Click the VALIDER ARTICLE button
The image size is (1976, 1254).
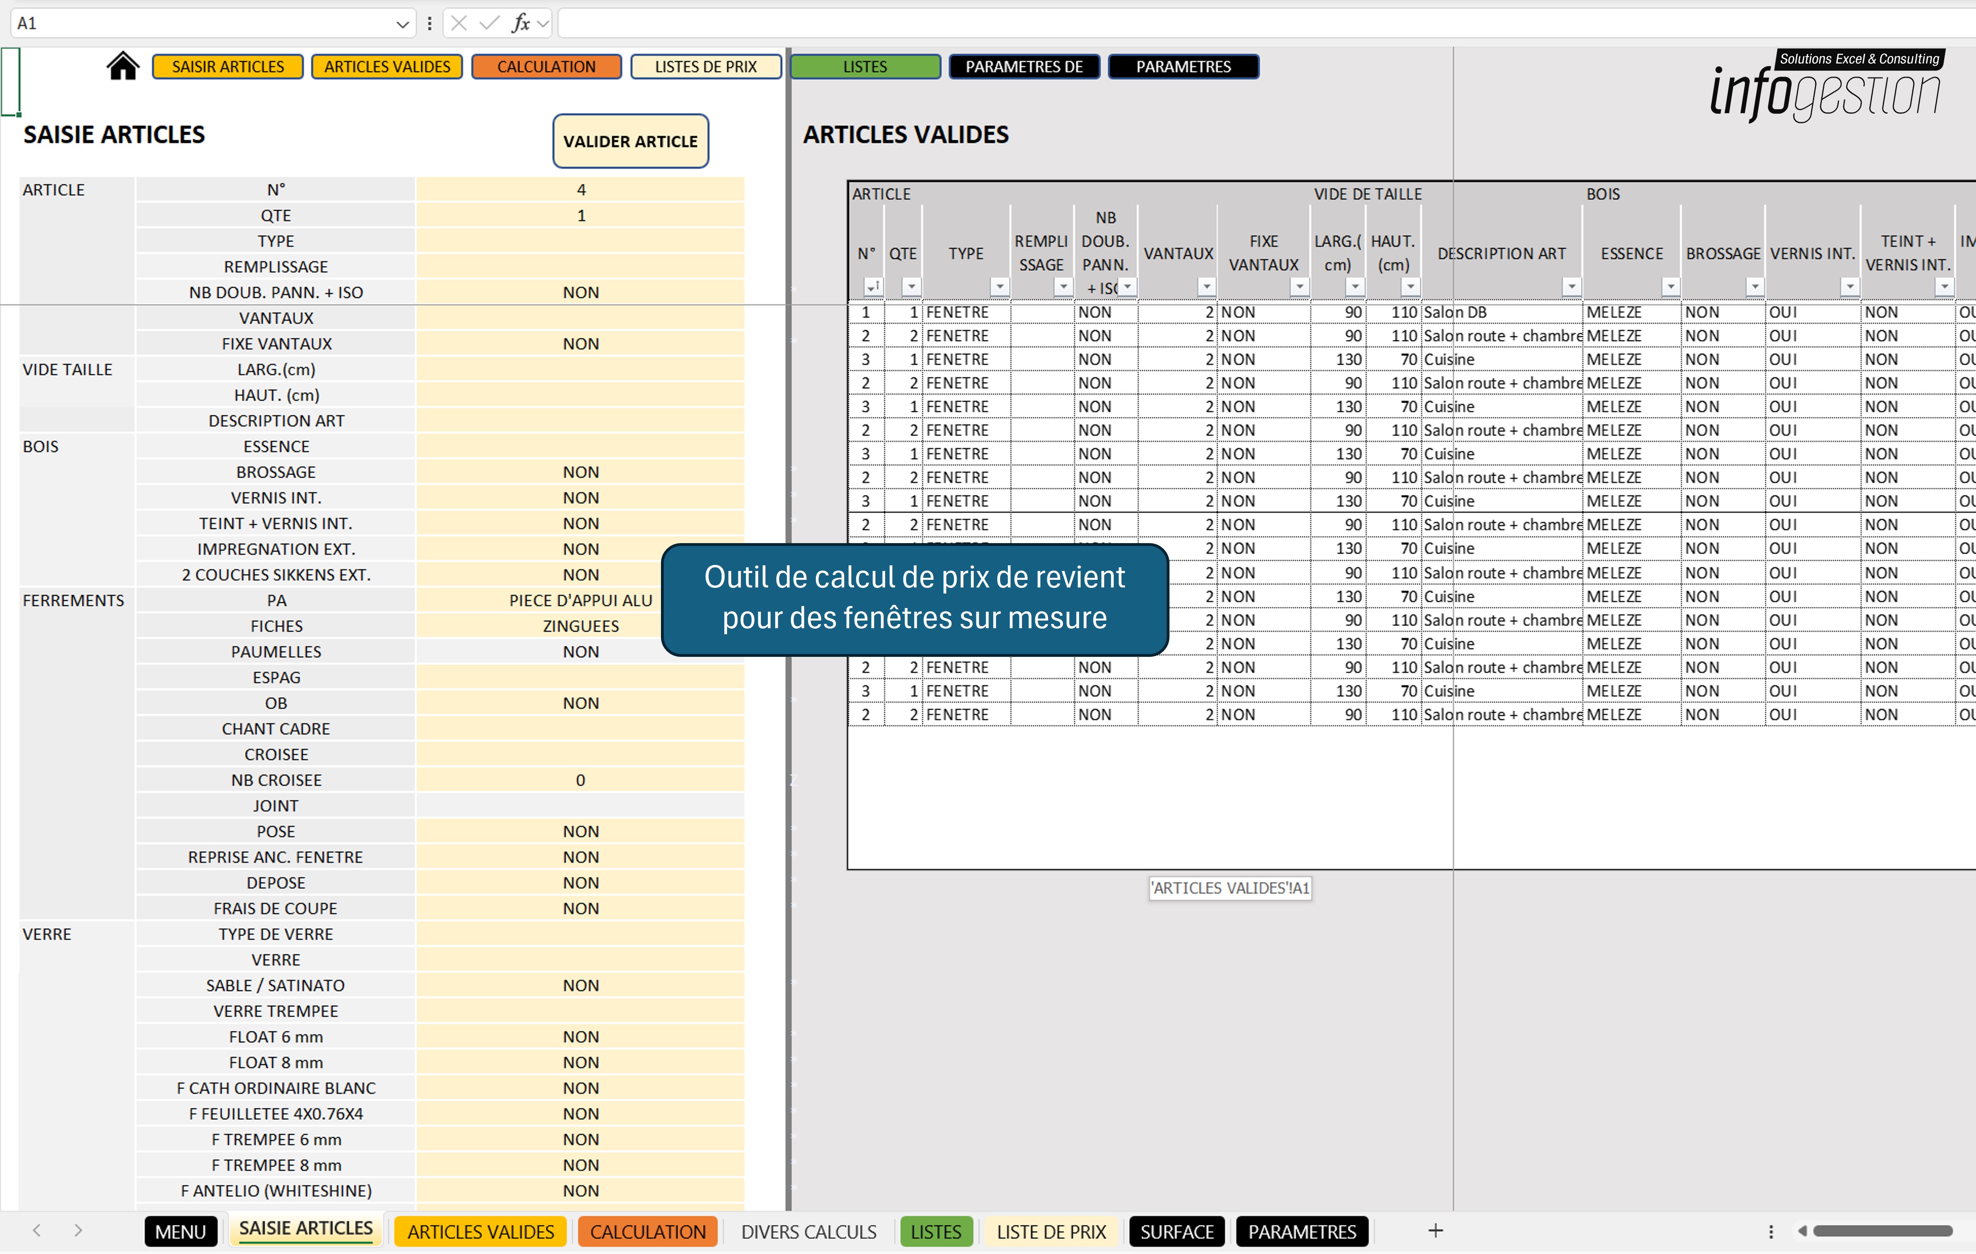pos(630,141)
